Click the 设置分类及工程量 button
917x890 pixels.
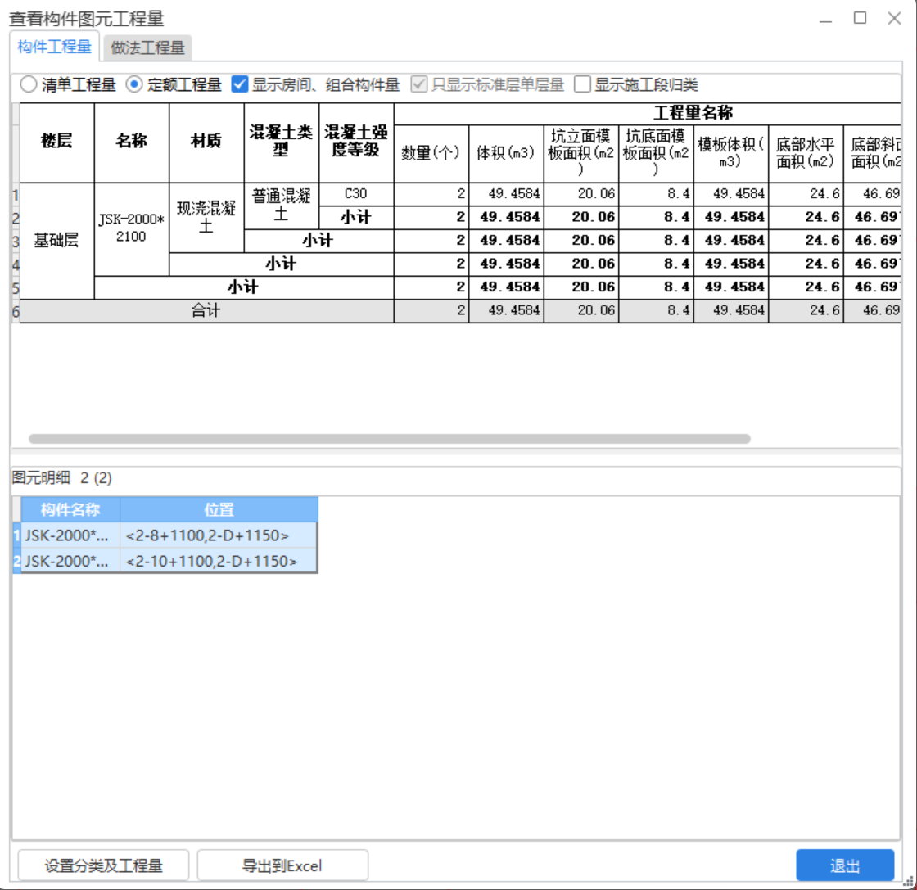click(x=103, y=865)
